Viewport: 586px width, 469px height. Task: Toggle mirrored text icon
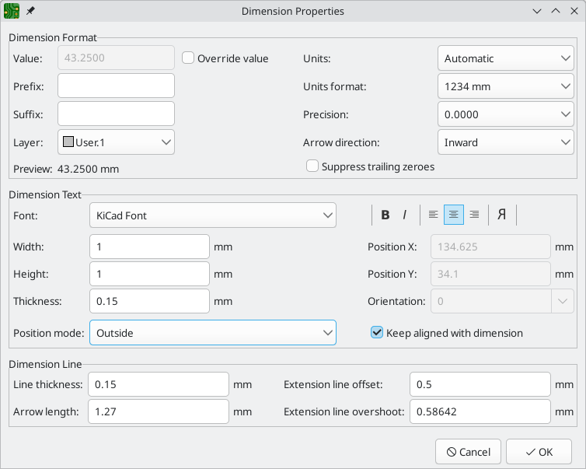502,215
